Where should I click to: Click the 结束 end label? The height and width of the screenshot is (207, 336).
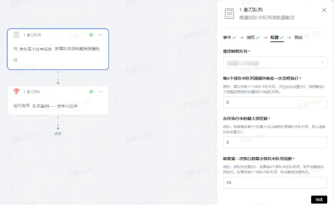point(58,133)
